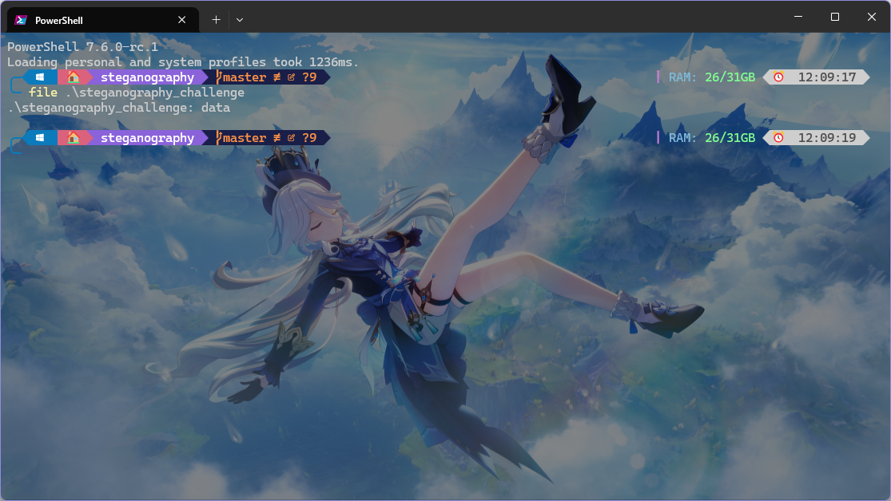Click the 'file' command text
891x501 pixels.
pyautogui.click(x=43, y=93)
